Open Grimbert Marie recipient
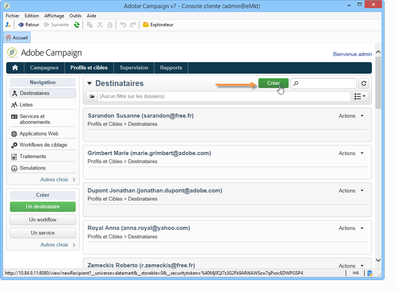 (149, 153)
